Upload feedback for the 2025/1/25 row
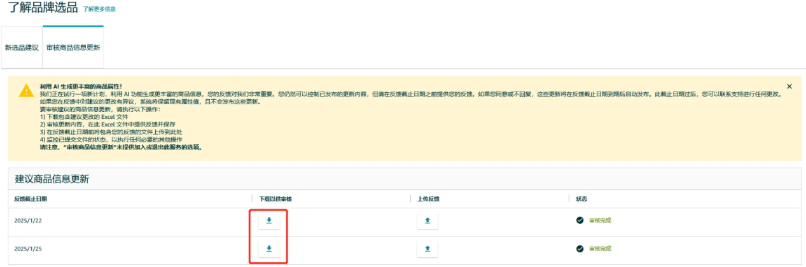 click(427, 249)
